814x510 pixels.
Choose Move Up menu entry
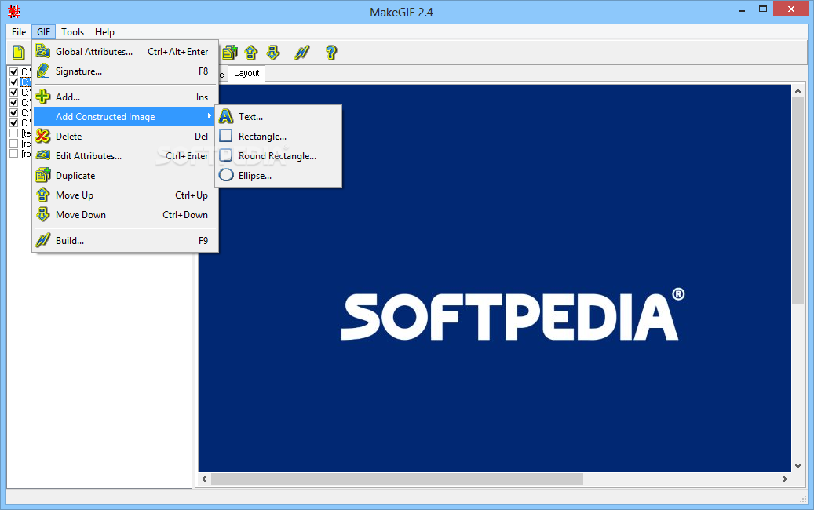125,195
